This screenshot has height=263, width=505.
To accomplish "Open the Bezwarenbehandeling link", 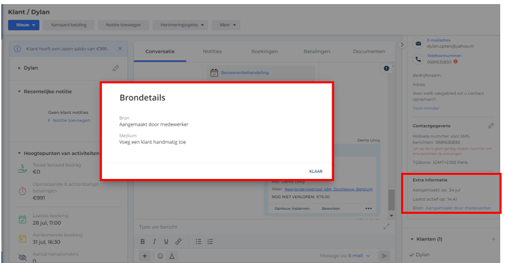I will (x=245, y=72).
